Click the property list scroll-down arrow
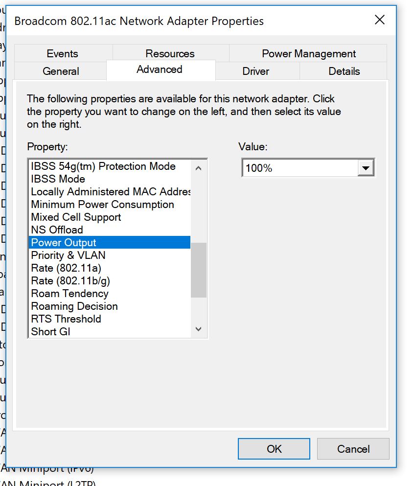Image resolution: width=415 pixels, height=486 pixels. pos(199,329)
